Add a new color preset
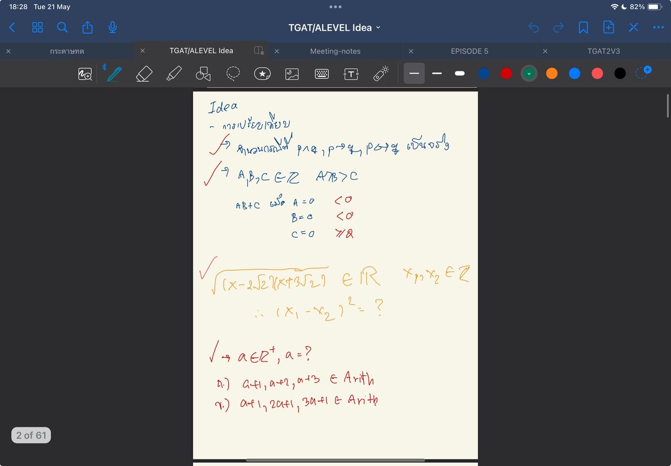 coord(644,73)
